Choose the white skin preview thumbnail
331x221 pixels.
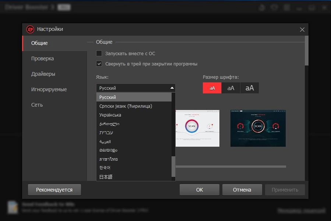[197, 128]
